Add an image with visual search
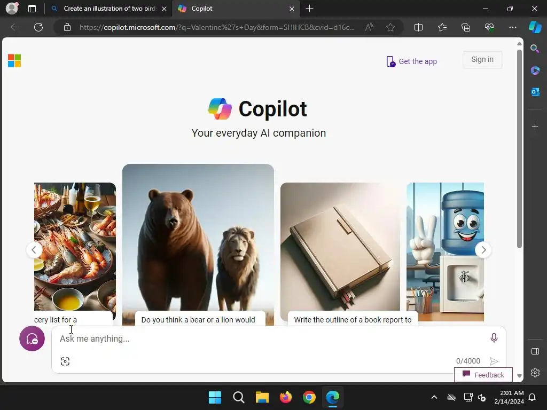The image size is (547, 410). 65,361
